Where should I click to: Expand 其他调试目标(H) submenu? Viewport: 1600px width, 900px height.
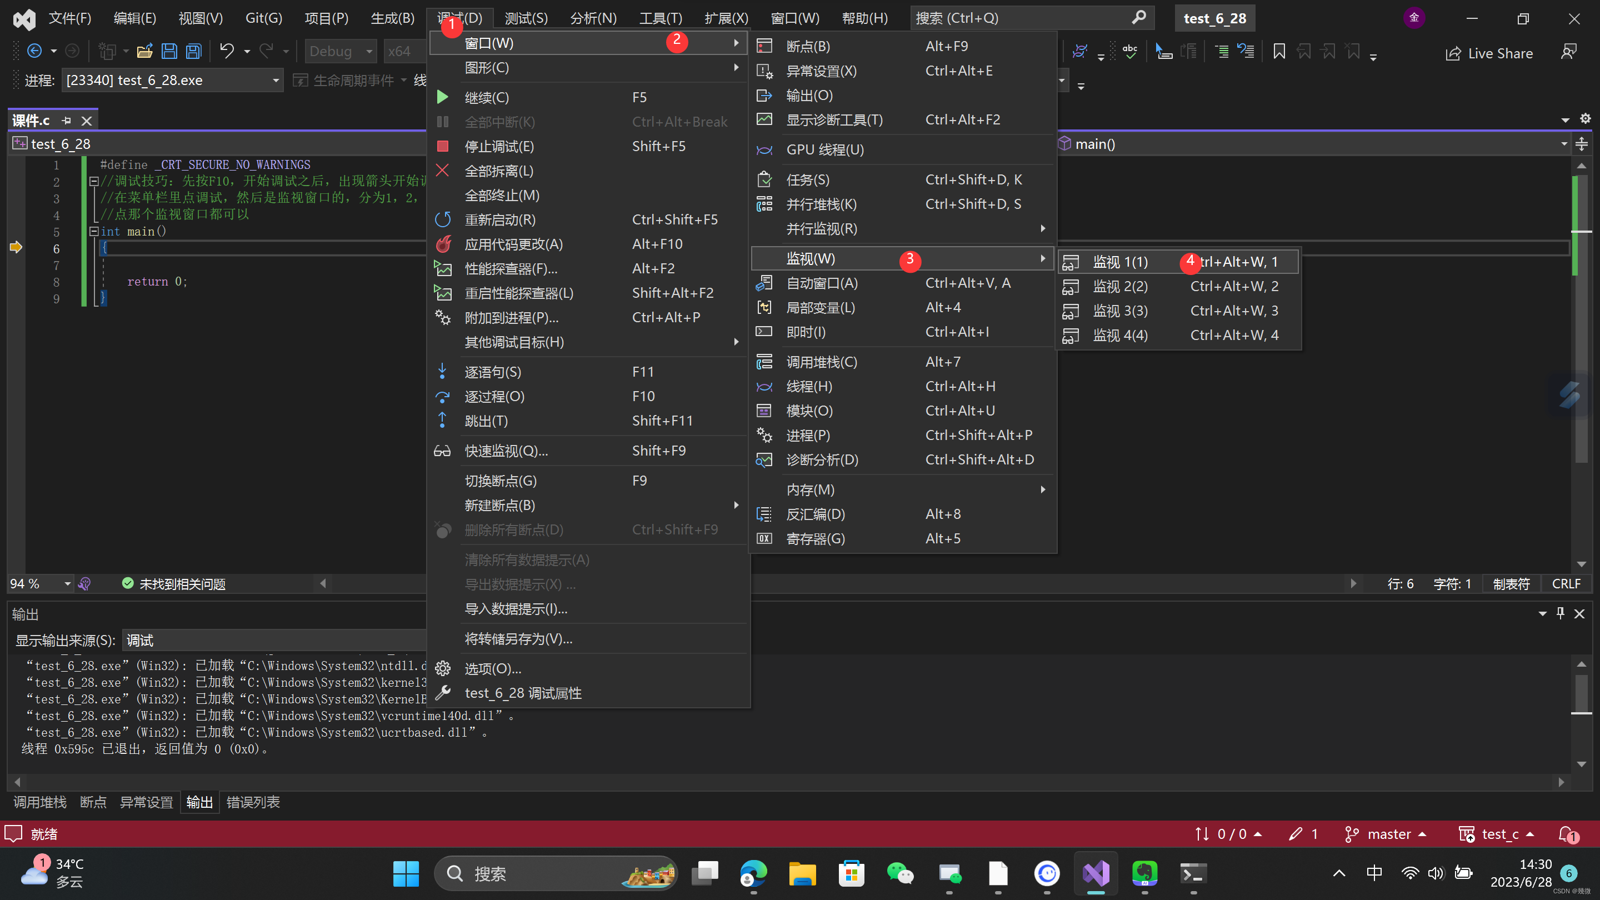tap(588, 342)
